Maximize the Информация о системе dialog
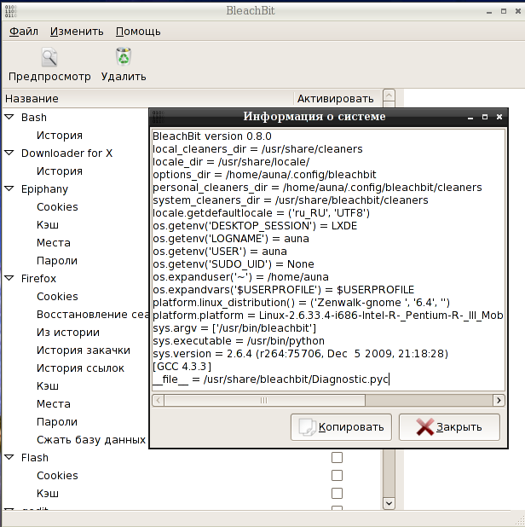525x527 pixels. pyautogui.click(x=485, y=117)
